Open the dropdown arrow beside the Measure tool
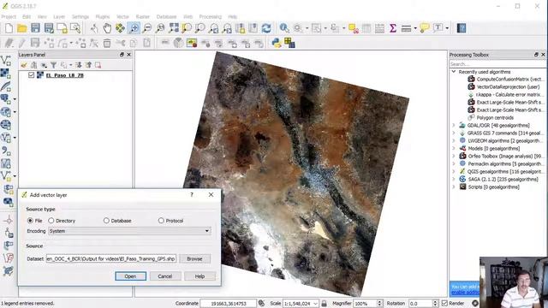 [x=415, y=28]
